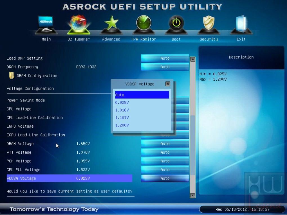Screen dimensions: 287x215
Task: Select the OC Tweaker speedometer icon
Action: [x=79, y=25]
